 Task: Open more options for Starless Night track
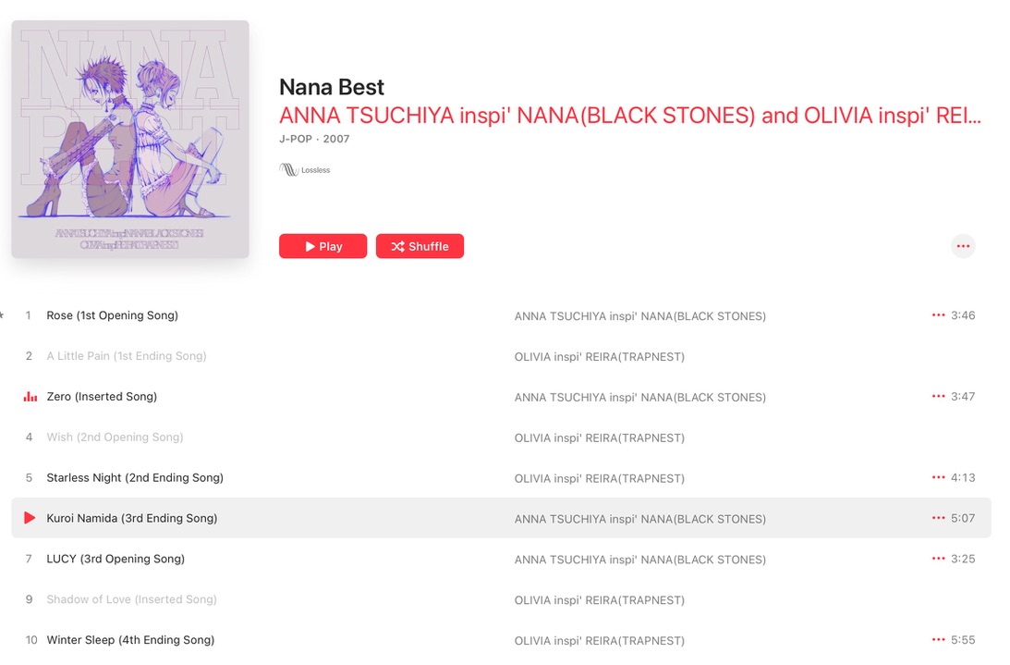tap(938, 478)
